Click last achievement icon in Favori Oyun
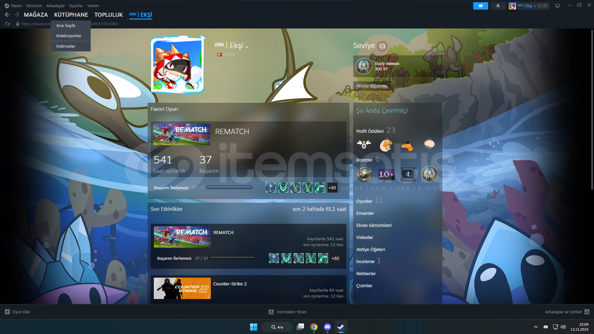The height and width of the screenshot is (334, 594). click(x=320, y=188)
